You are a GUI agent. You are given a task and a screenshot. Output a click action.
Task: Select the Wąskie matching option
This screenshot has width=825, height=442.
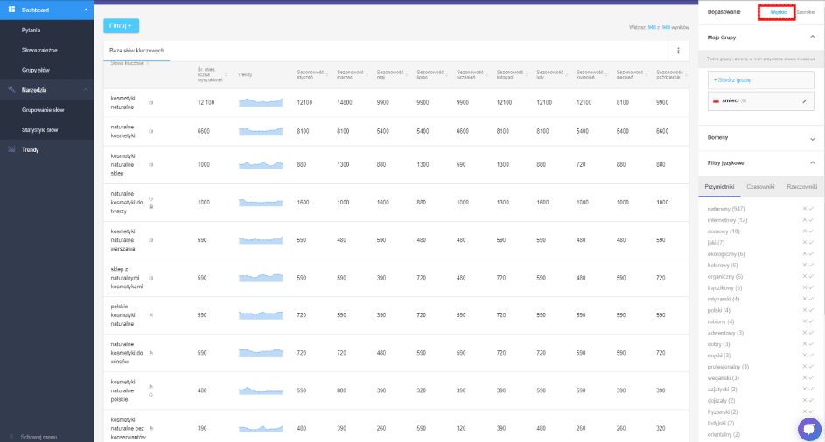click(x=778, y=12)
